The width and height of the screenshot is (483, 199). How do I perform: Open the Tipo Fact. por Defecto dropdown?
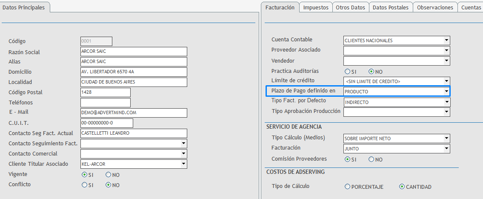pos(446,102)
